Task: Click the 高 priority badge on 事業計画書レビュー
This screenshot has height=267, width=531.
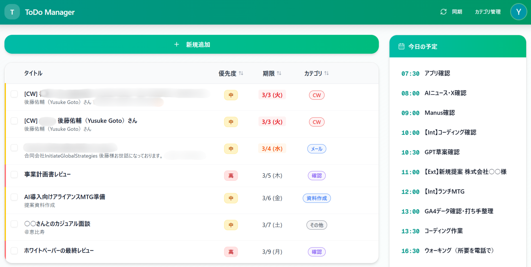Action: pyautogui.click(x=231, y=176)
